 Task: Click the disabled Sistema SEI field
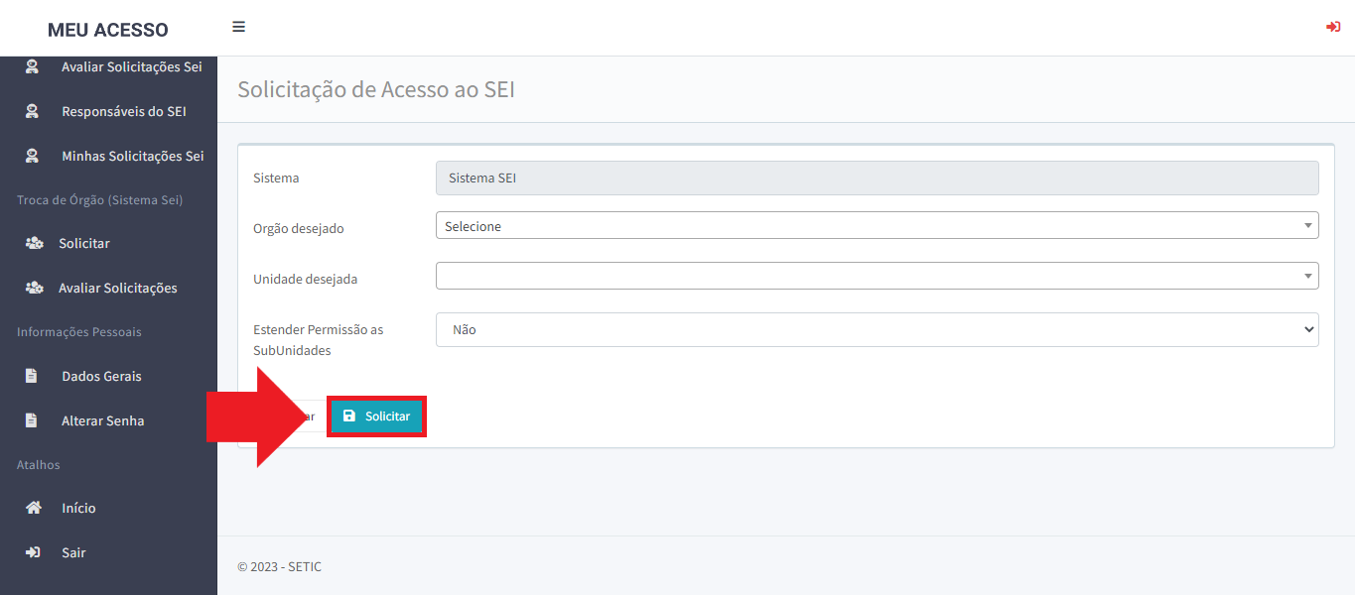point(877,178)
